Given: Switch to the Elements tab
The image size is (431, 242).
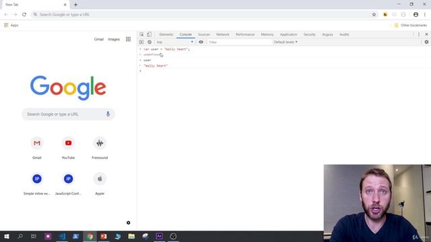Looking at the screenshot, I should pos(166,34).
